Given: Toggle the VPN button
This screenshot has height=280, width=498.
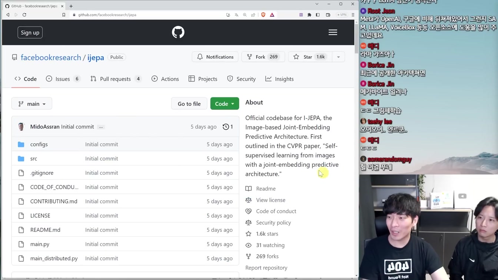Looking at the screenshot, I should click(342, 15).
